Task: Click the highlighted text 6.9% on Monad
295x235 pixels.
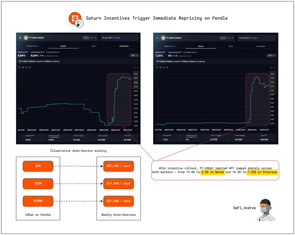Action: coord(213,172)
